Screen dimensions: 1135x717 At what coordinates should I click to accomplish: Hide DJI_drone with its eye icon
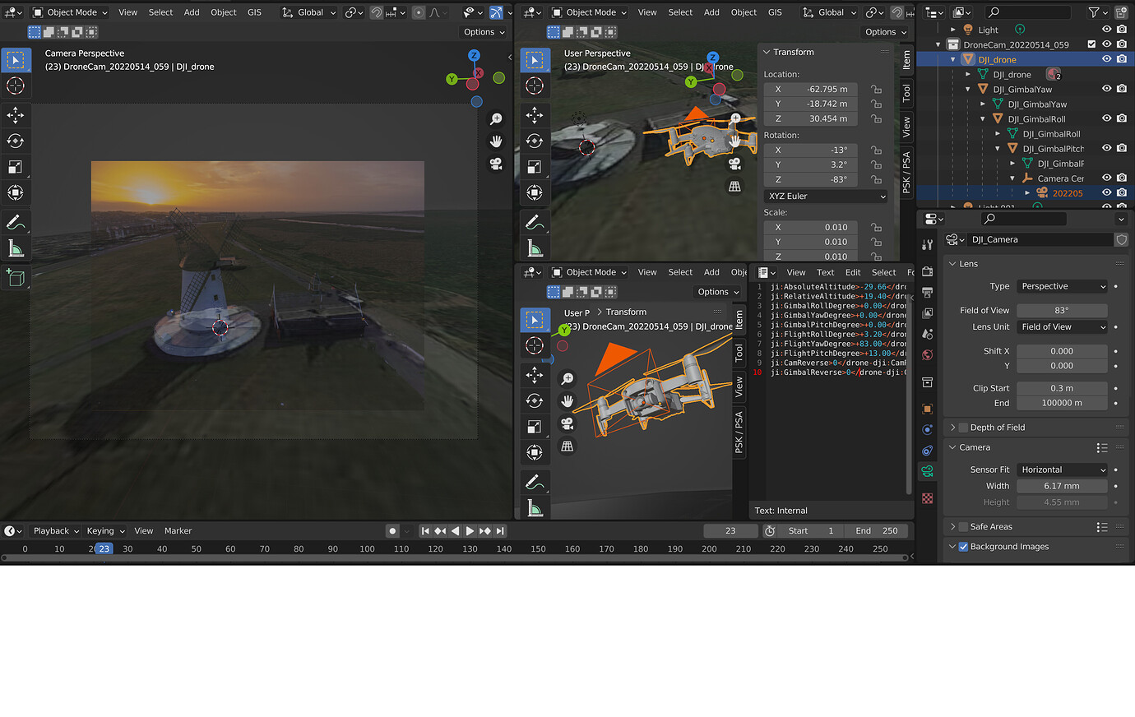[1106, 59]
